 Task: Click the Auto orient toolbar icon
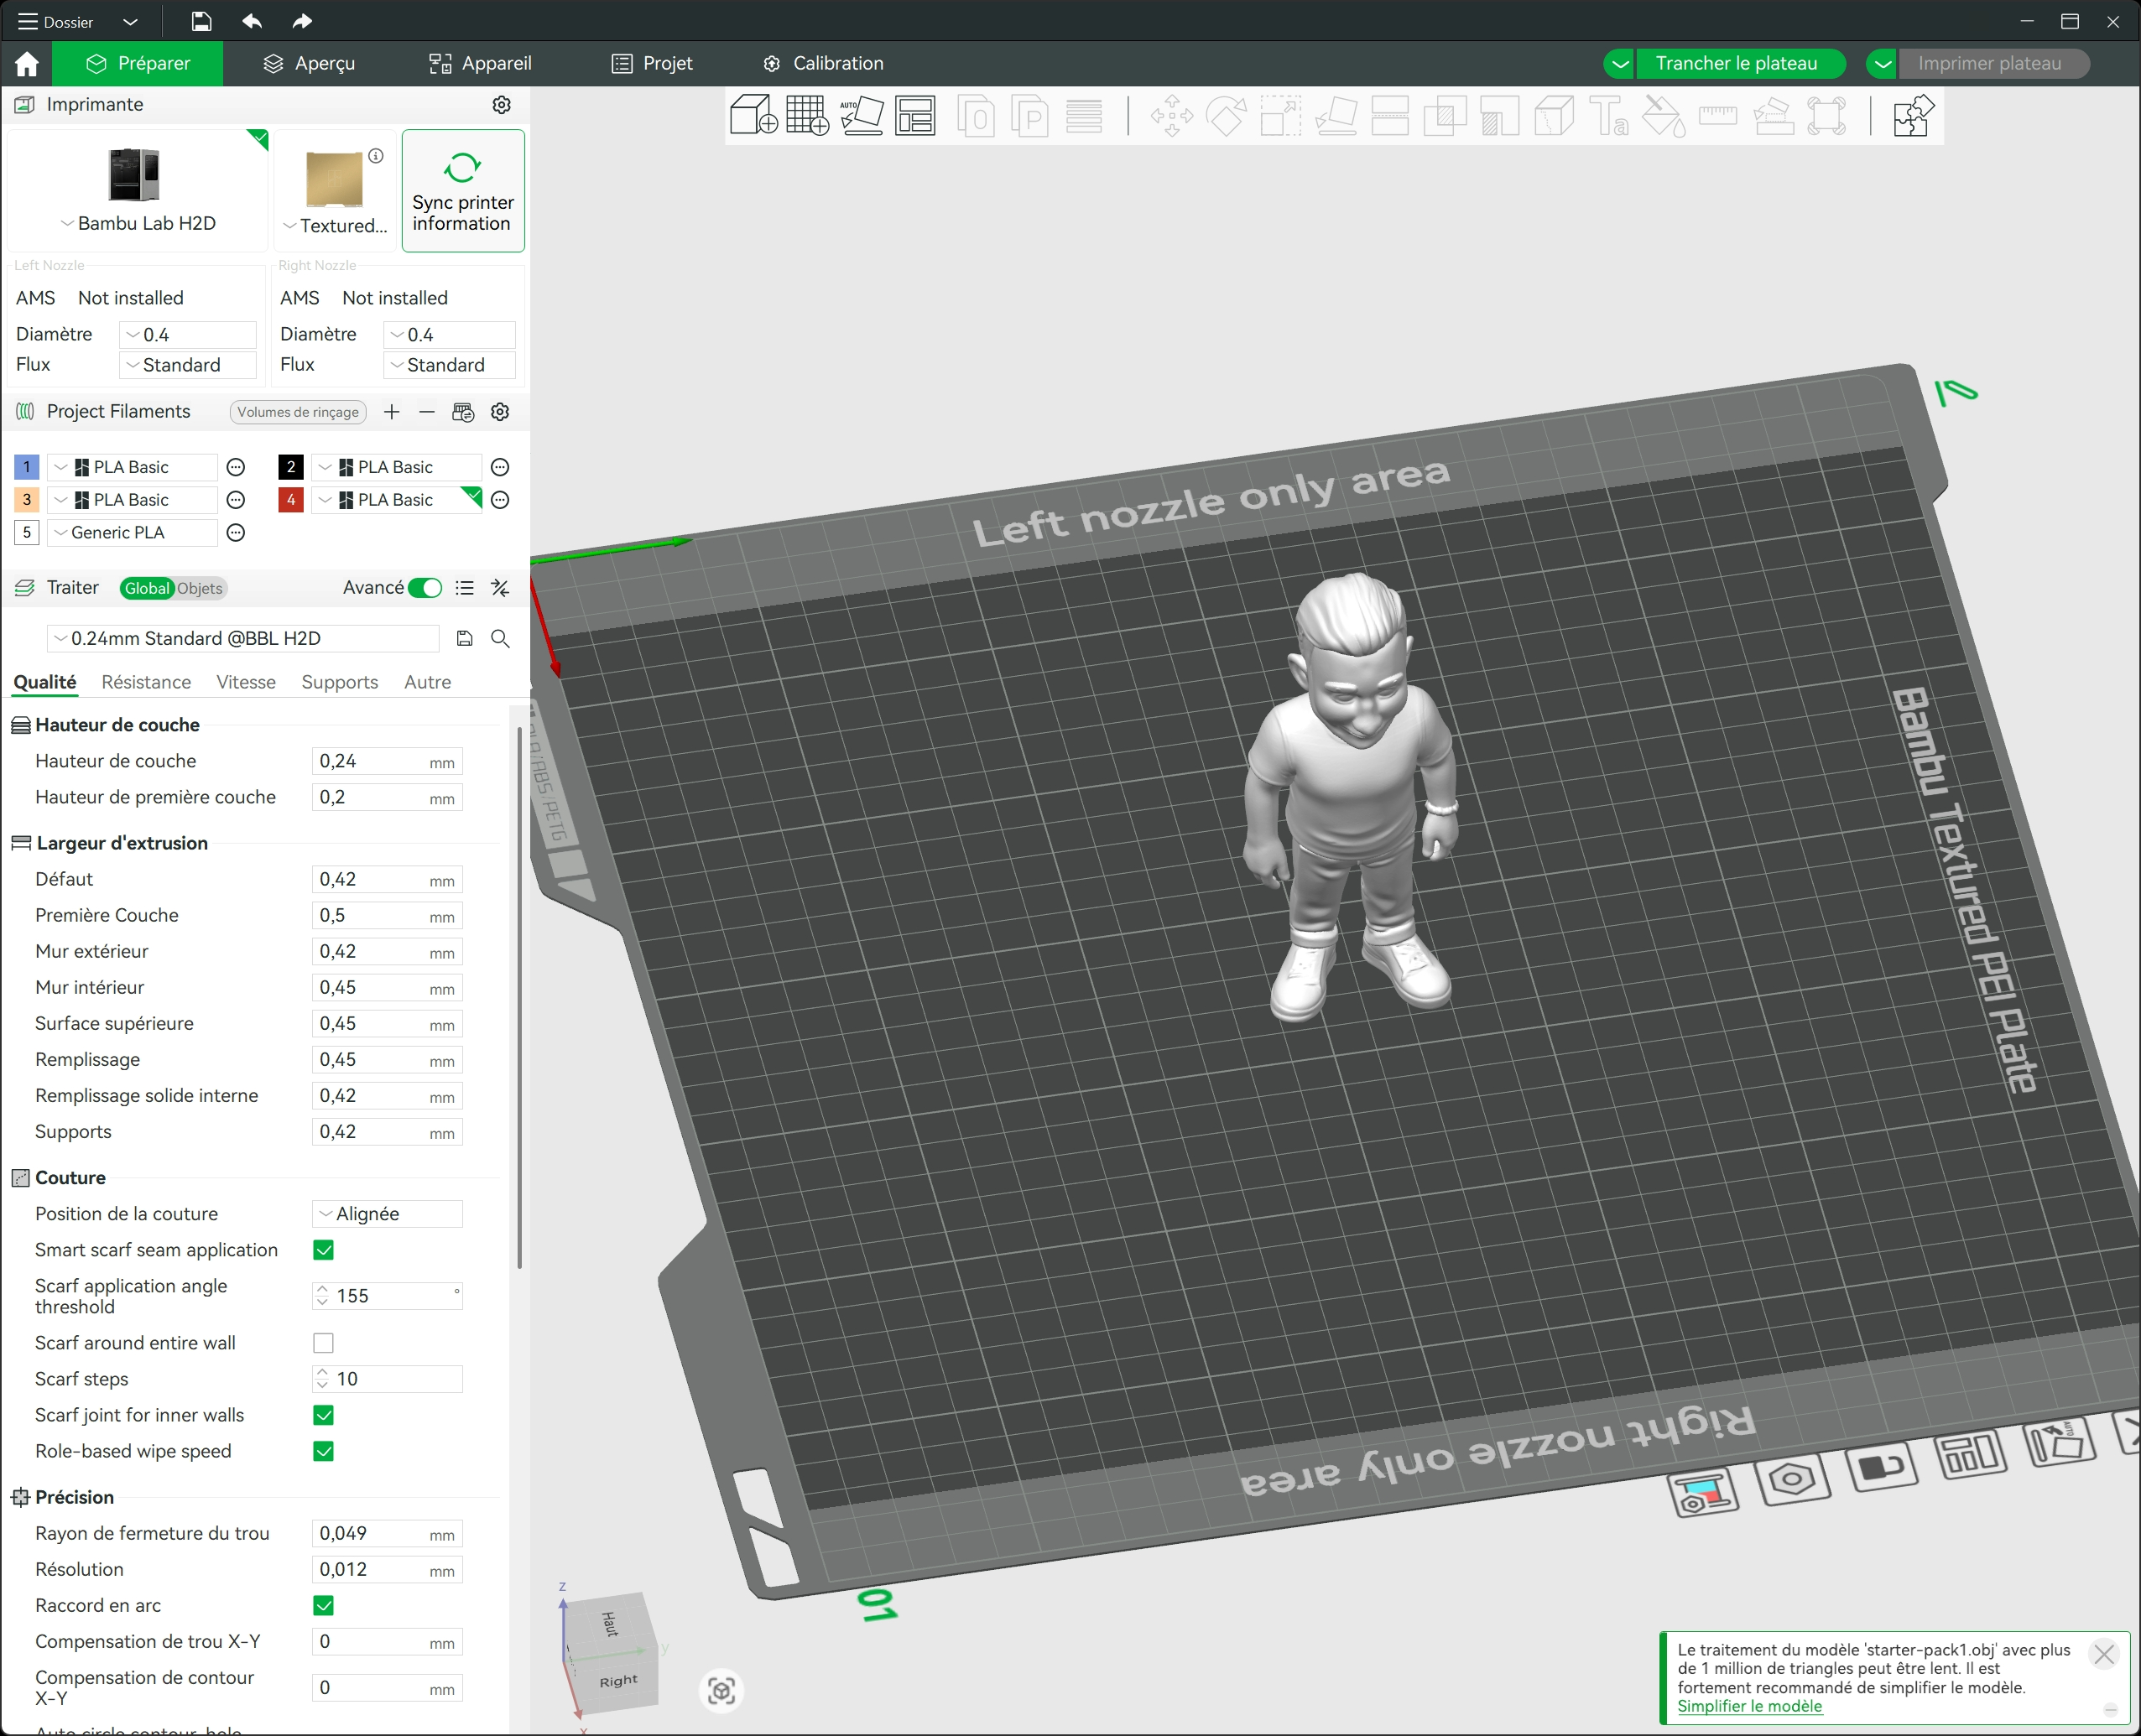click(x=862, y=116)
